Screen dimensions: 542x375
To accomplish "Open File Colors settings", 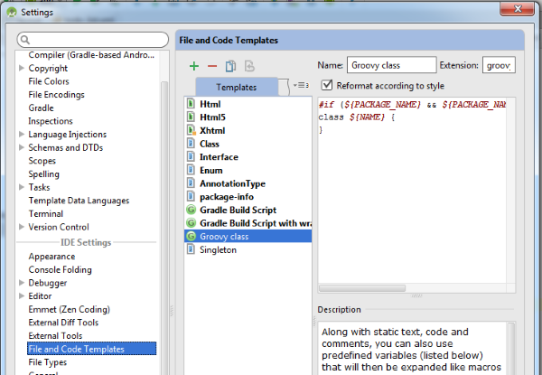I will tap(49, 81).
